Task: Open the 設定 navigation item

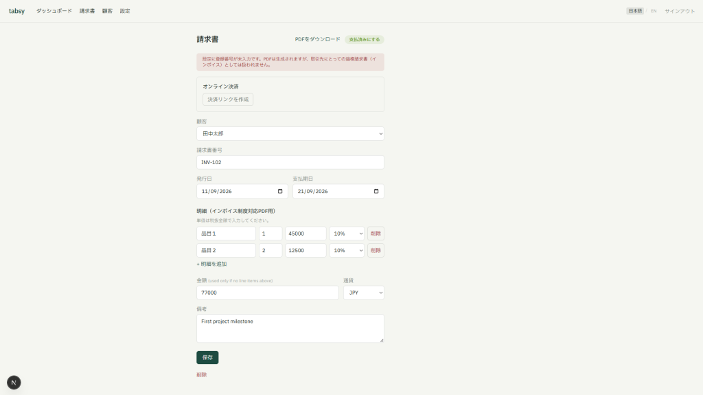Action: [x=125, y=11]
